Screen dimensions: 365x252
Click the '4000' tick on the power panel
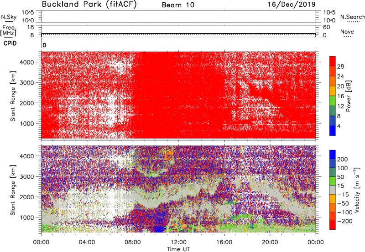coord(27,62)
